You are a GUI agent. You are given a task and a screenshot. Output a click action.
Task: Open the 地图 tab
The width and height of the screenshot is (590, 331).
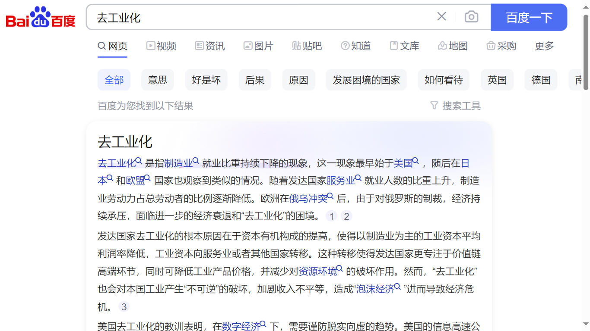pyautogui.click(x=453, y=46)
